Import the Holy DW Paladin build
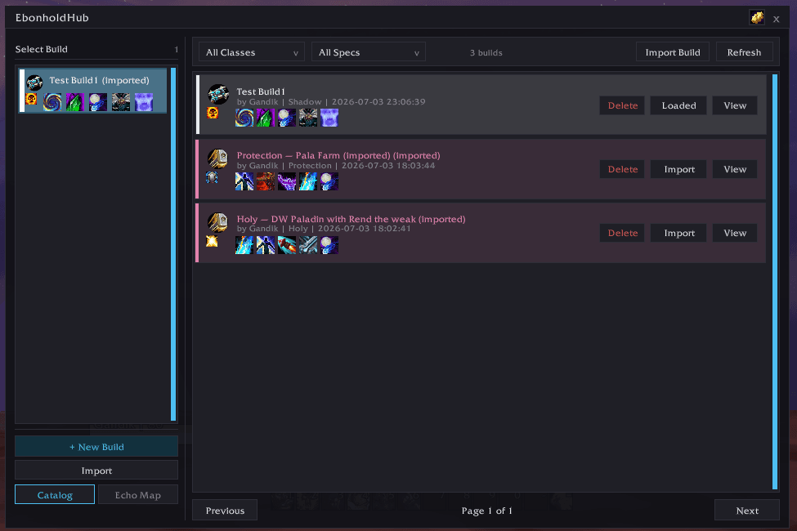This screenshot has width=797, height=531. click(x=678, y=233)
